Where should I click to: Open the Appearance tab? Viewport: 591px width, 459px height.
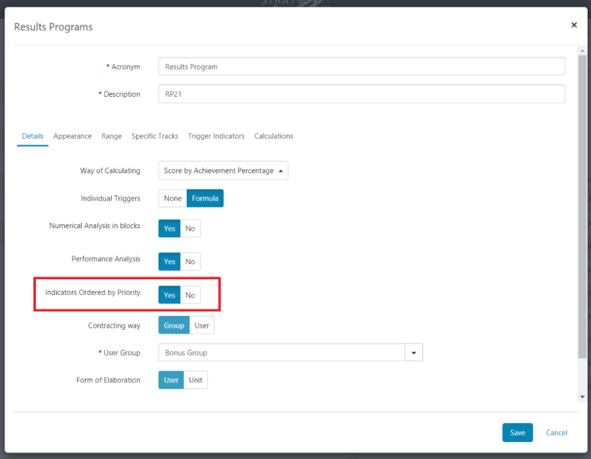tap(73, 136)
